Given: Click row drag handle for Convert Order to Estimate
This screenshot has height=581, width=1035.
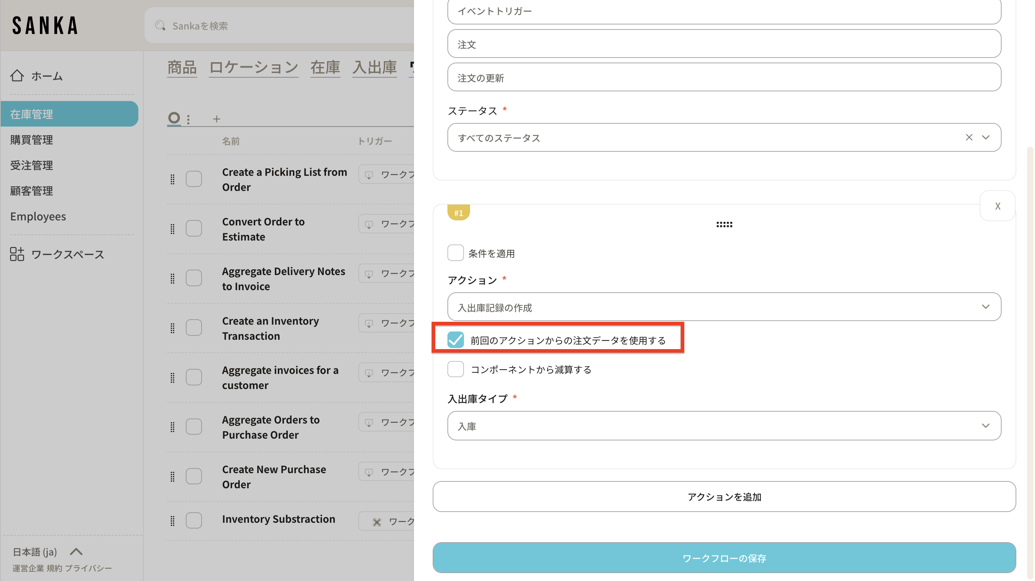Looking at the screenshot, I should pos(173,229).
